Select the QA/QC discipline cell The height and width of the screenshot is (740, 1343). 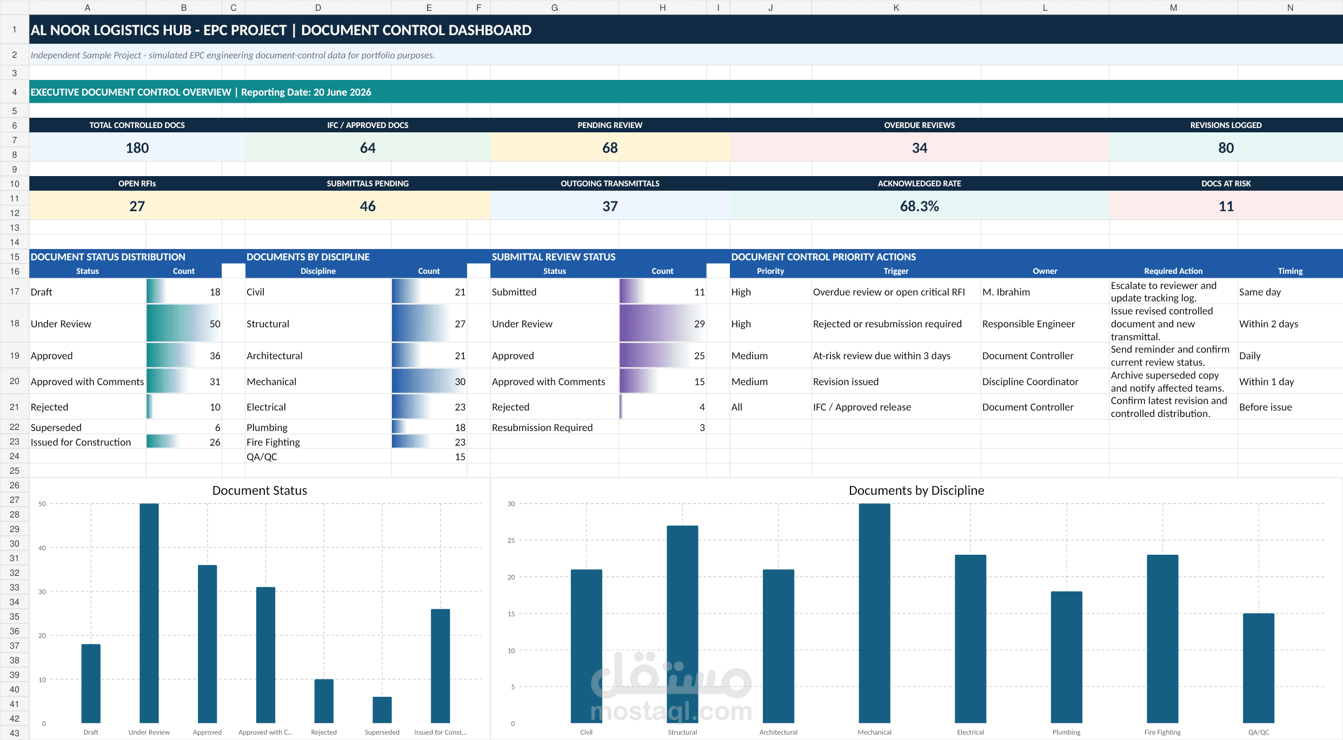pyautogui.click(x=318, y=456)
